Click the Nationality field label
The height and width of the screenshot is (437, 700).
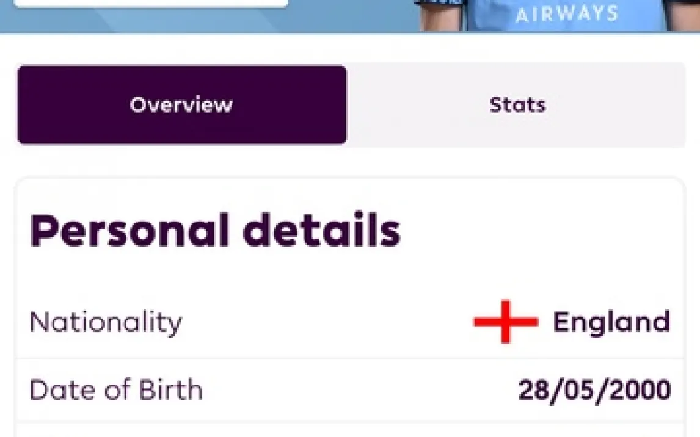tap(106, 322)
